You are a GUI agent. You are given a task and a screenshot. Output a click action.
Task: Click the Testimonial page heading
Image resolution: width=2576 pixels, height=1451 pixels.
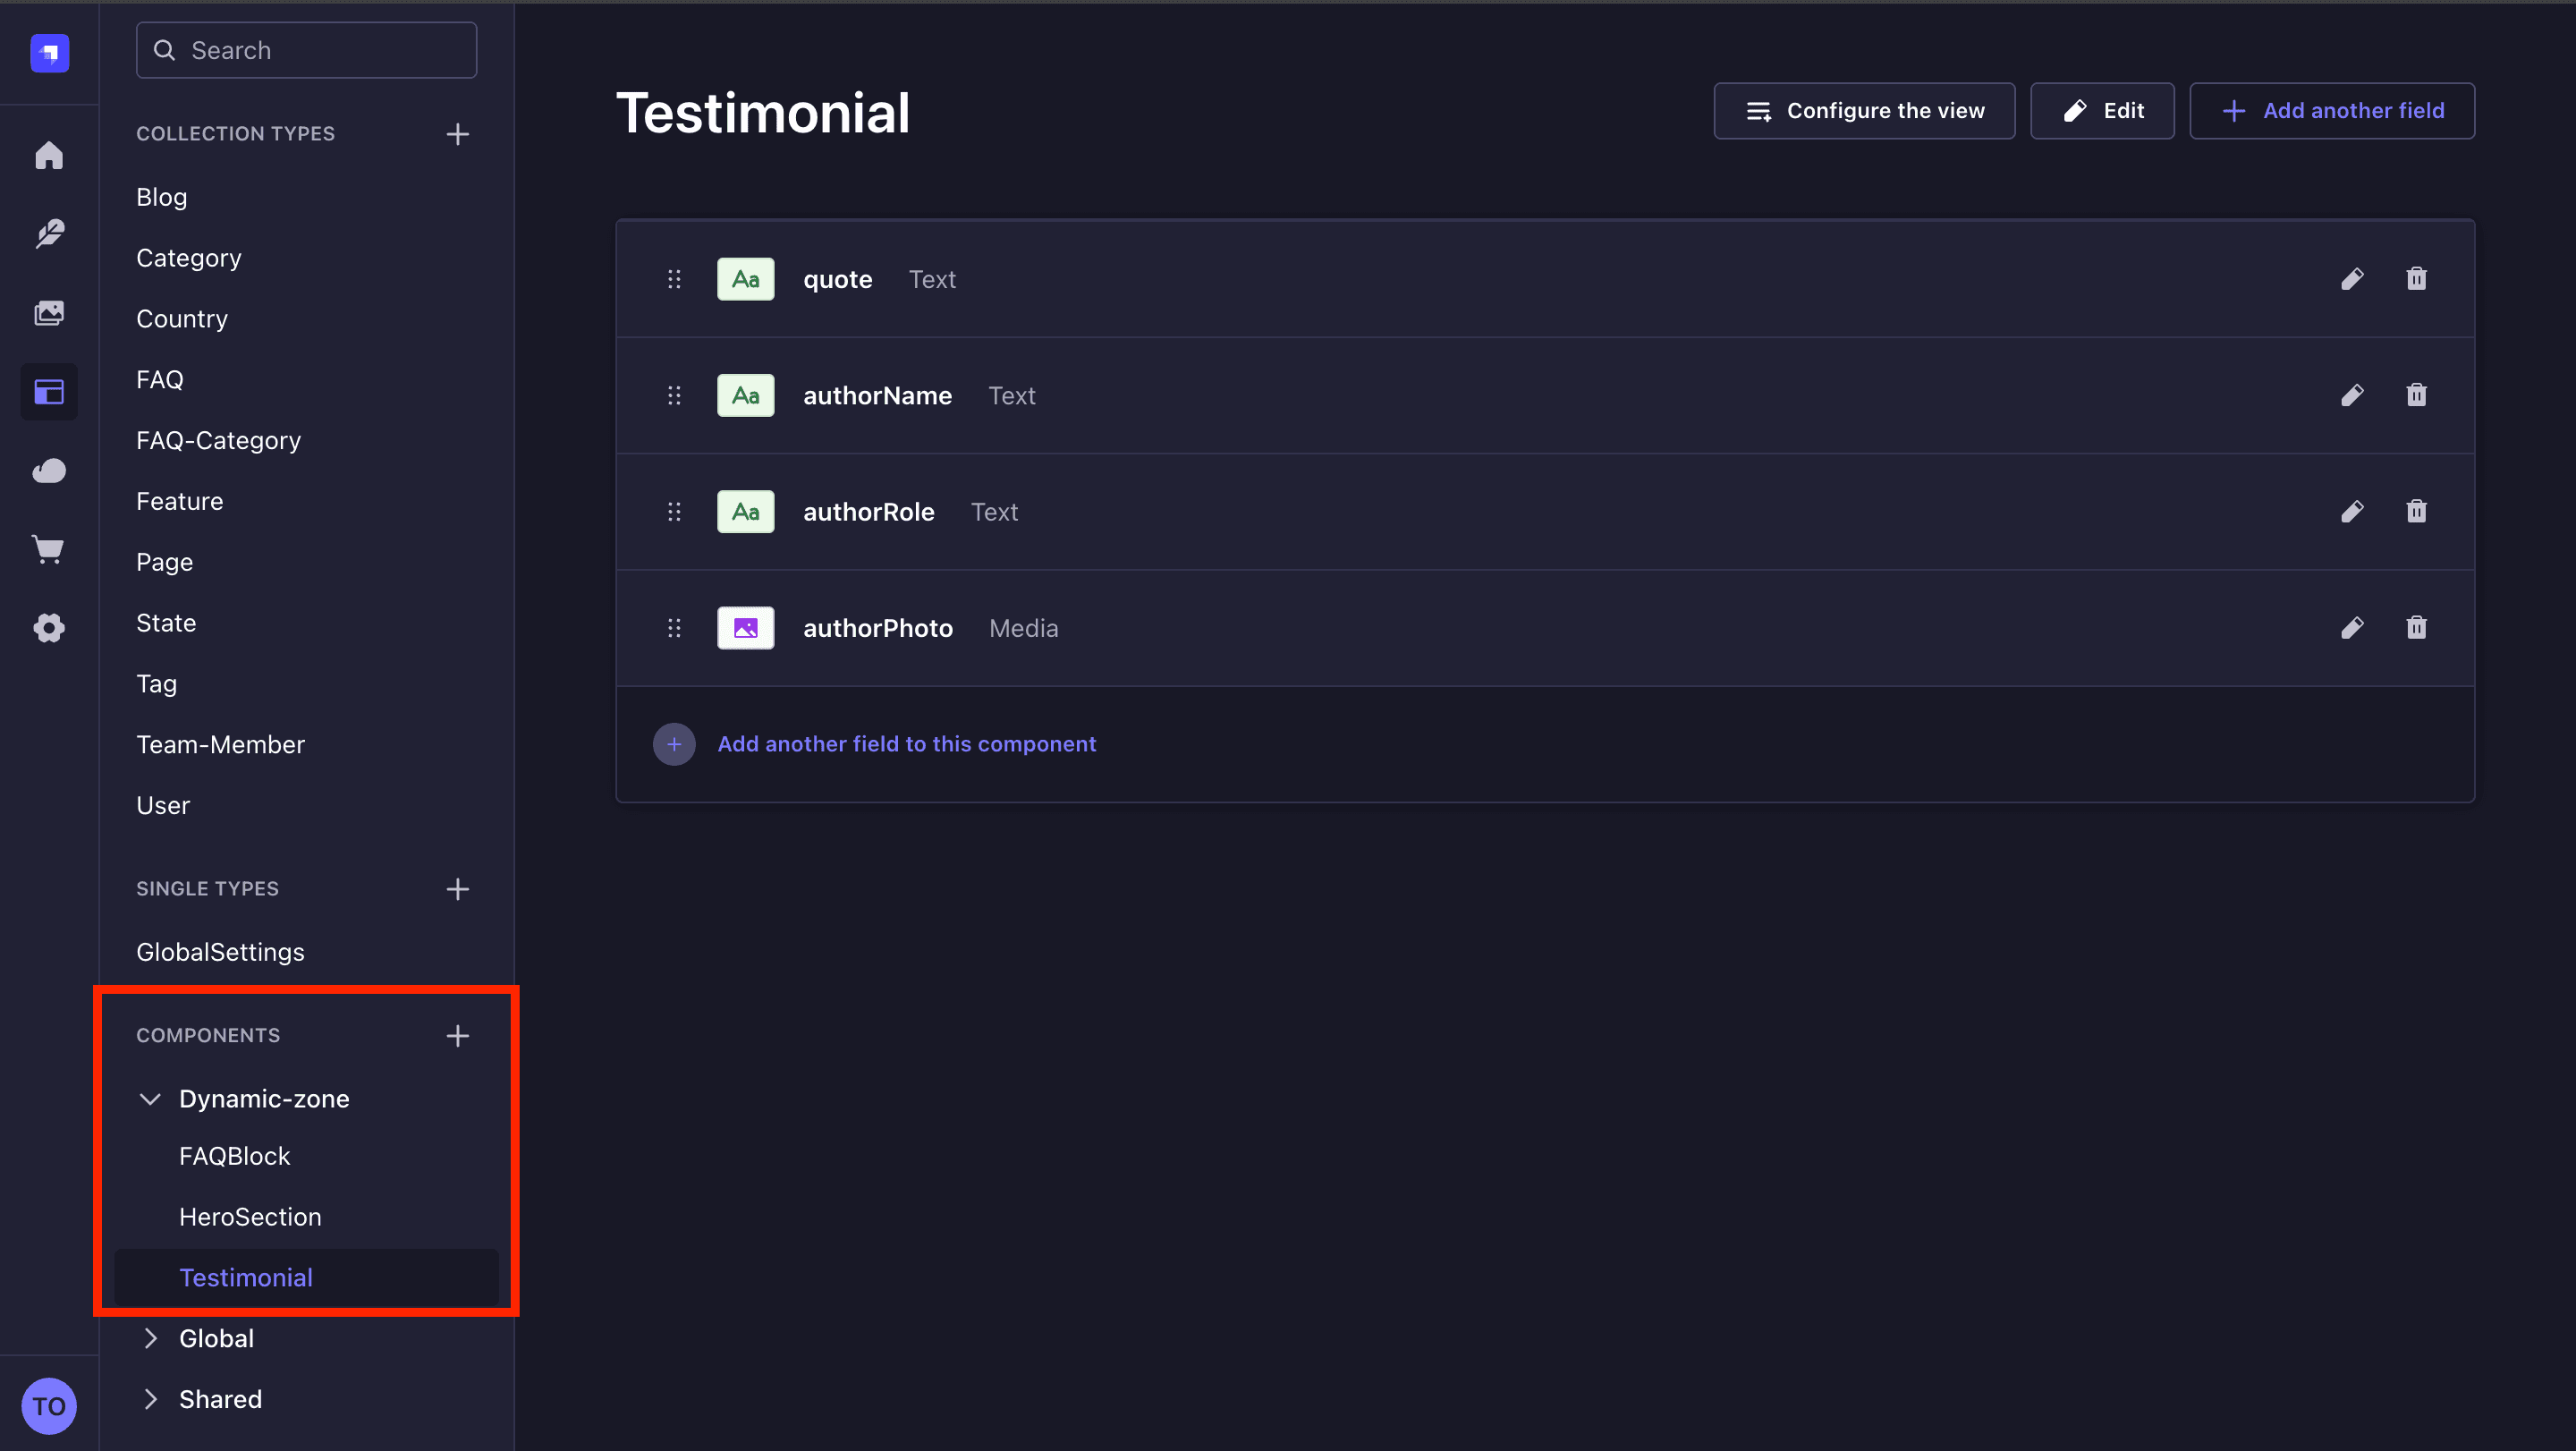click(x=763, y=113)
